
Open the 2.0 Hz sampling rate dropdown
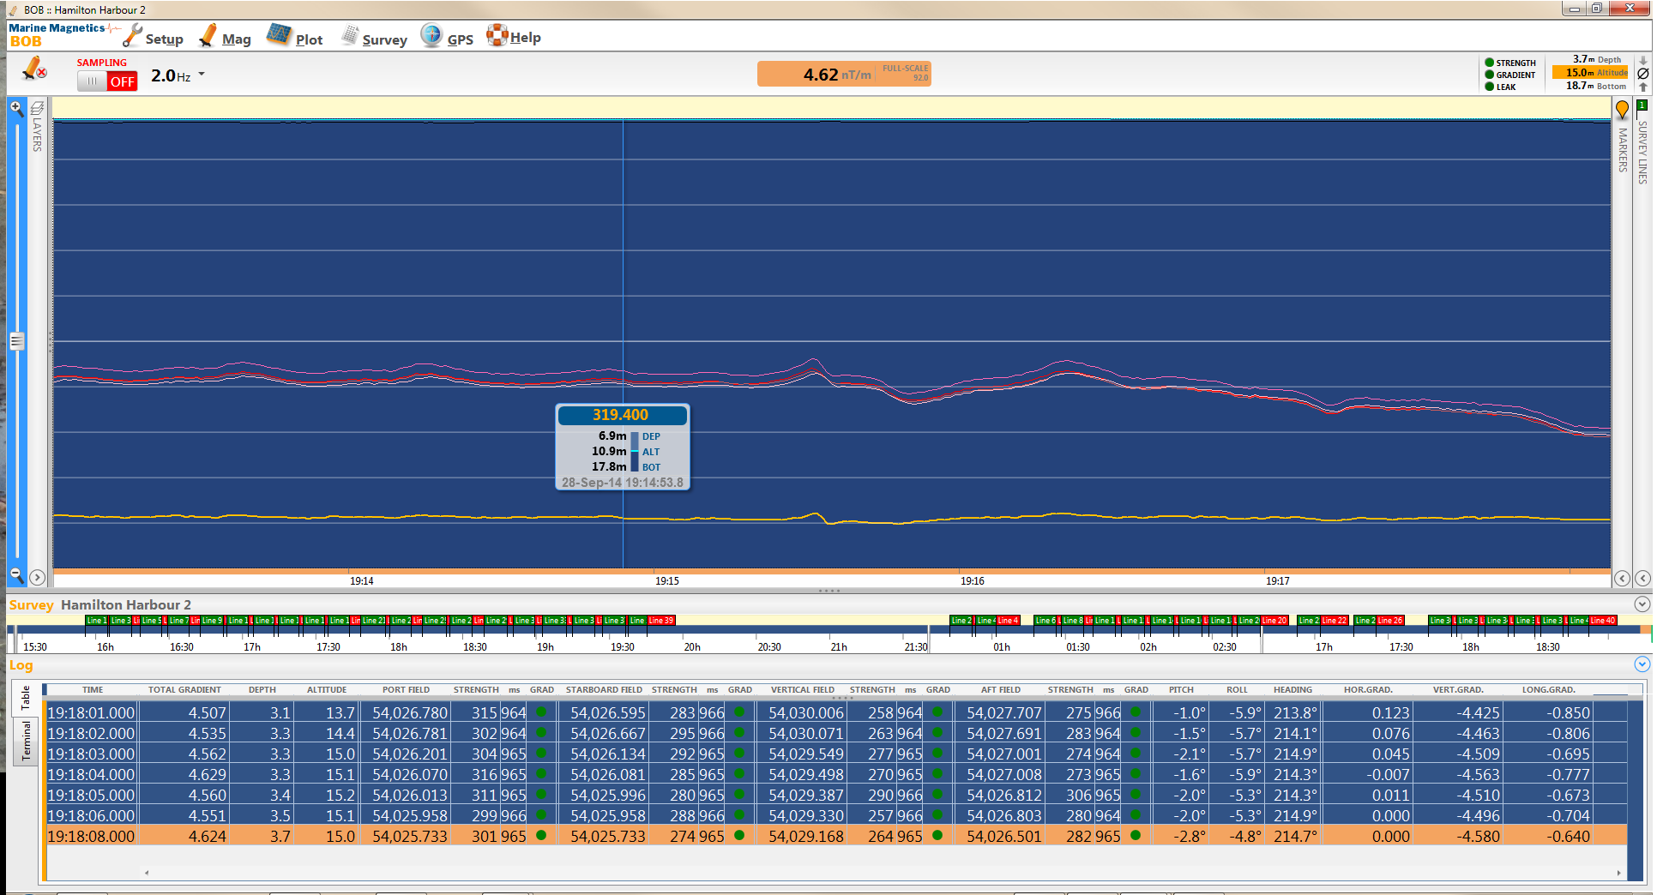click(x=202, y=75)
